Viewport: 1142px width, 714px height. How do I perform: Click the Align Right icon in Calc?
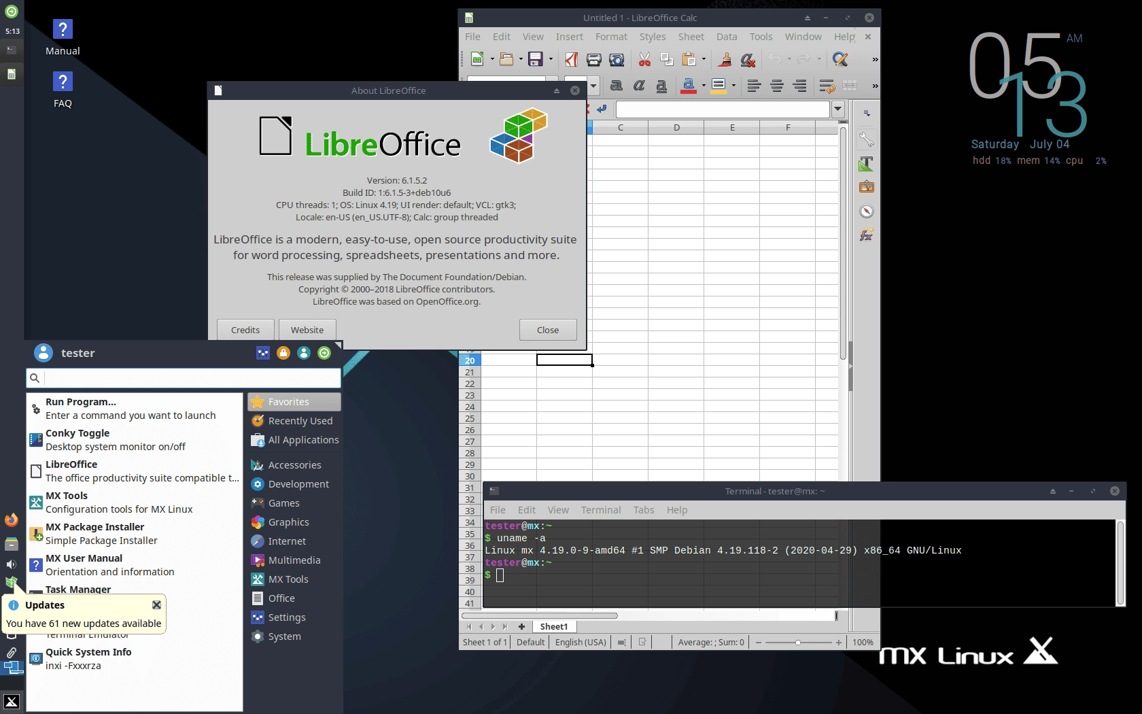click(799, 86)
